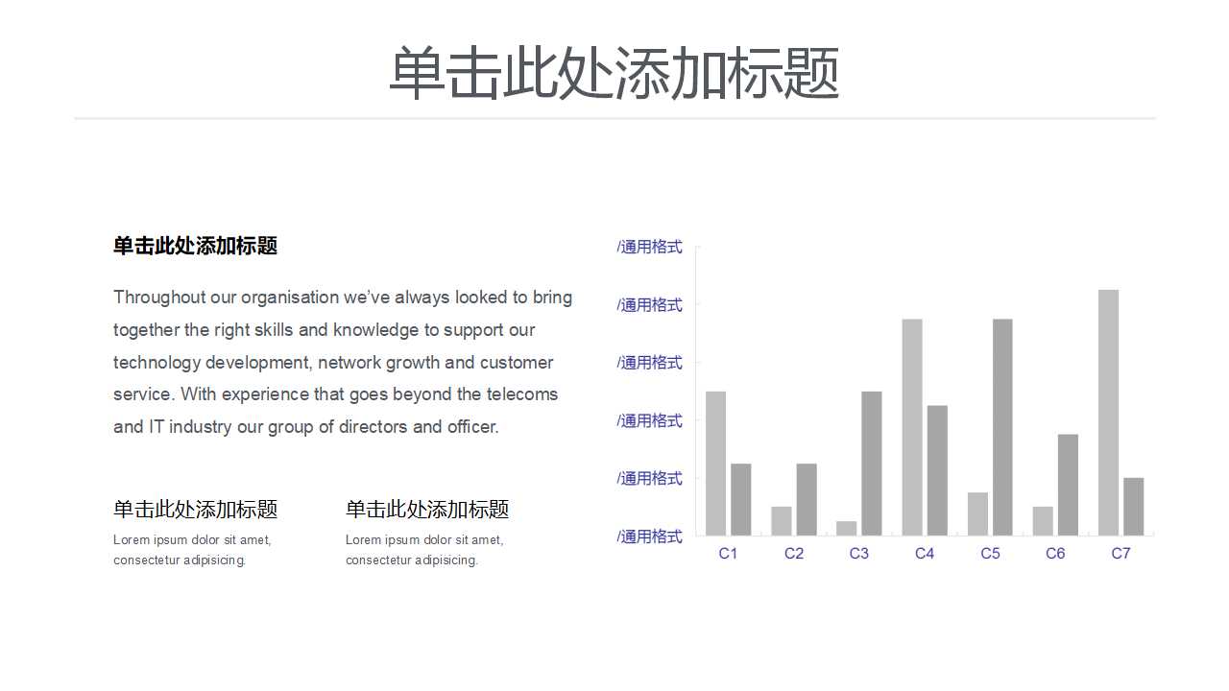This screenshot has height=691, width=1229.
Task: Click the paragraph starting 'Throughout our organisation'
Action: tap(343, 362)
